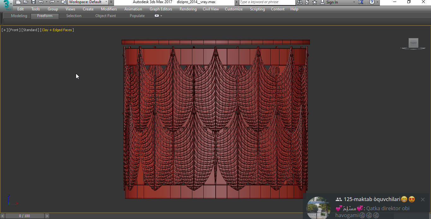431x219 pixels.
Task: Switch to the Selection ribbon tab
Action: (x=74, y=16)
